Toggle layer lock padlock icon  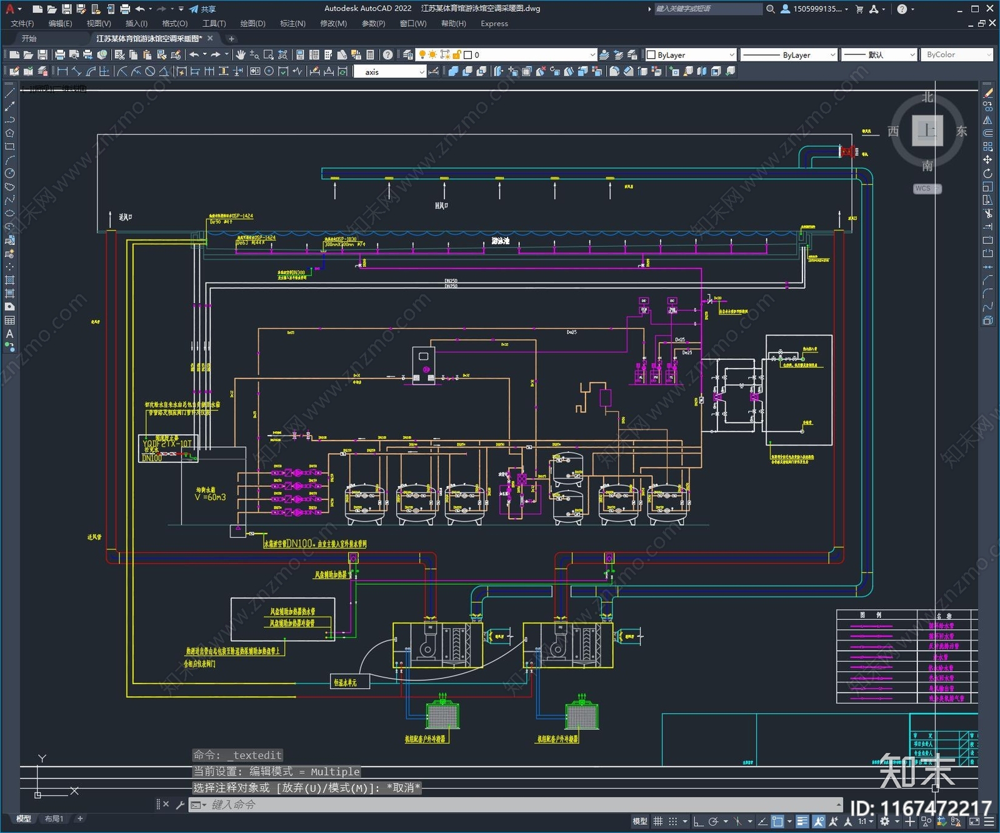click(x=457, y=55)
